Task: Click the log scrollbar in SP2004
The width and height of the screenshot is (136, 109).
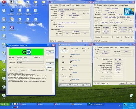Action: [x=53, y=83]
